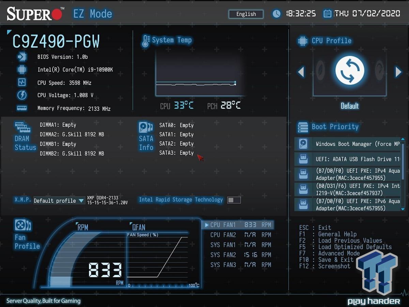Click the XMP DDR4-2133 timing text
The height and width of the screenshot is (307, 409).
point(107,200)
